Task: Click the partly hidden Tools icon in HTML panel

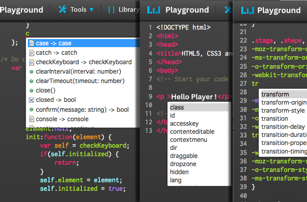Action: click(x=228, y=10)
